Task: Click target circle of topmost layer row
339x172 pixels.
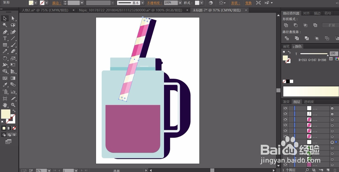Action: point(332,108)
